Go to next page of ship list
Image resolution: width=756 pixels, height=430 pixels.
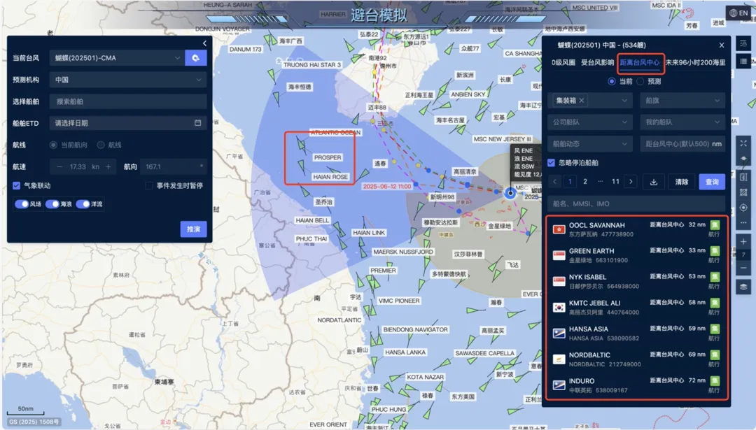point(631,182)
